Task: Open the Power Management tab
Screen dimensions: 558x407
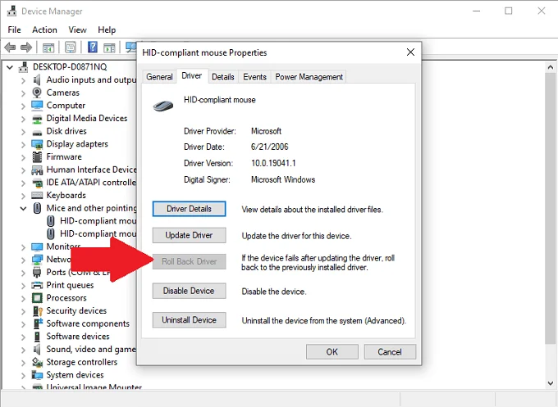Action: point(309,77)
